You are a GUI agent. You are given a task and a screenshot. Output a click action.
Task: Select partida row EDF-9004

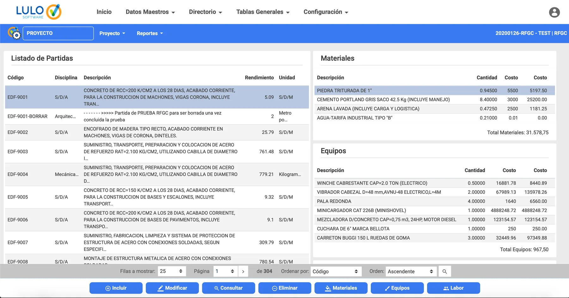157,174
